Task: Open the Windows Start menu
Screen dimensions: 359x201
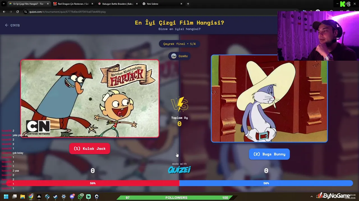Action: click(6, 197)
